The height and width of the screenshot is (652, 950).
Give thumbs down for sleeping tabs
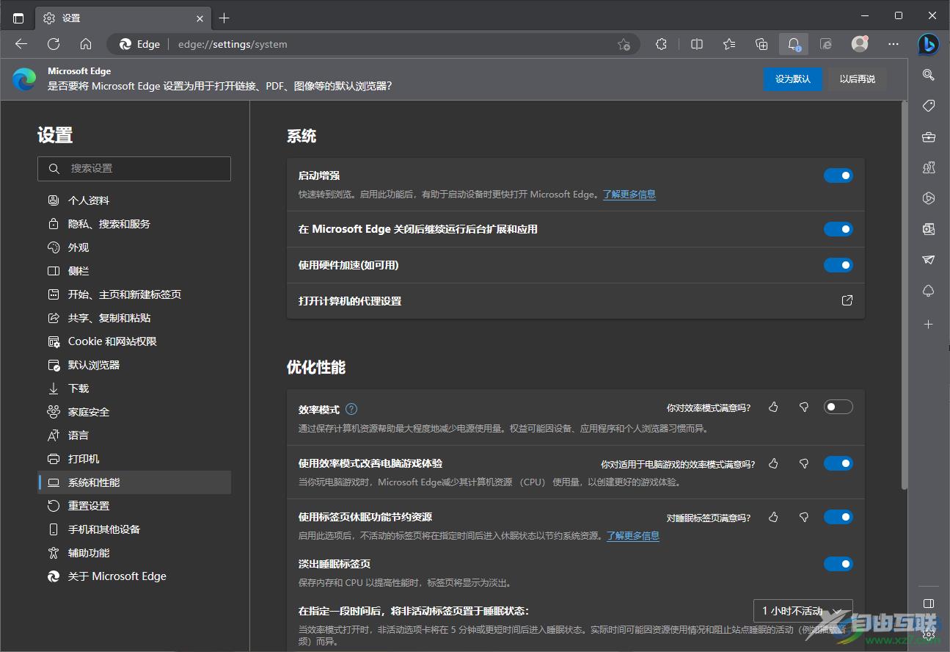[803, 518]
